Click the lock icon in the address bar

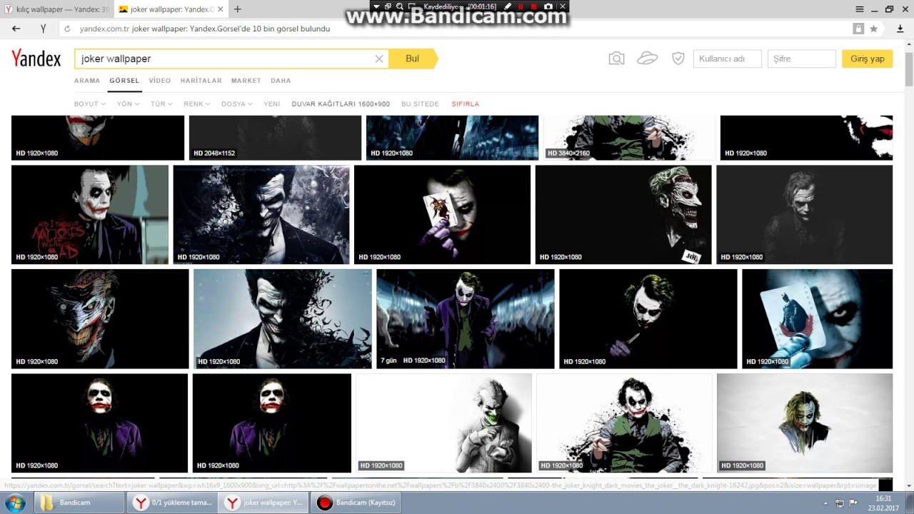click(858, 29)
